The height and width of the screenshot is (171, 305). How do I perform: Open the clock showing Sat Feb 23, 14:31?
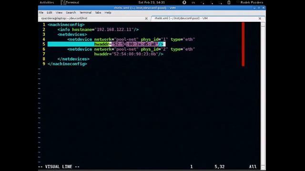coord(152,2)
